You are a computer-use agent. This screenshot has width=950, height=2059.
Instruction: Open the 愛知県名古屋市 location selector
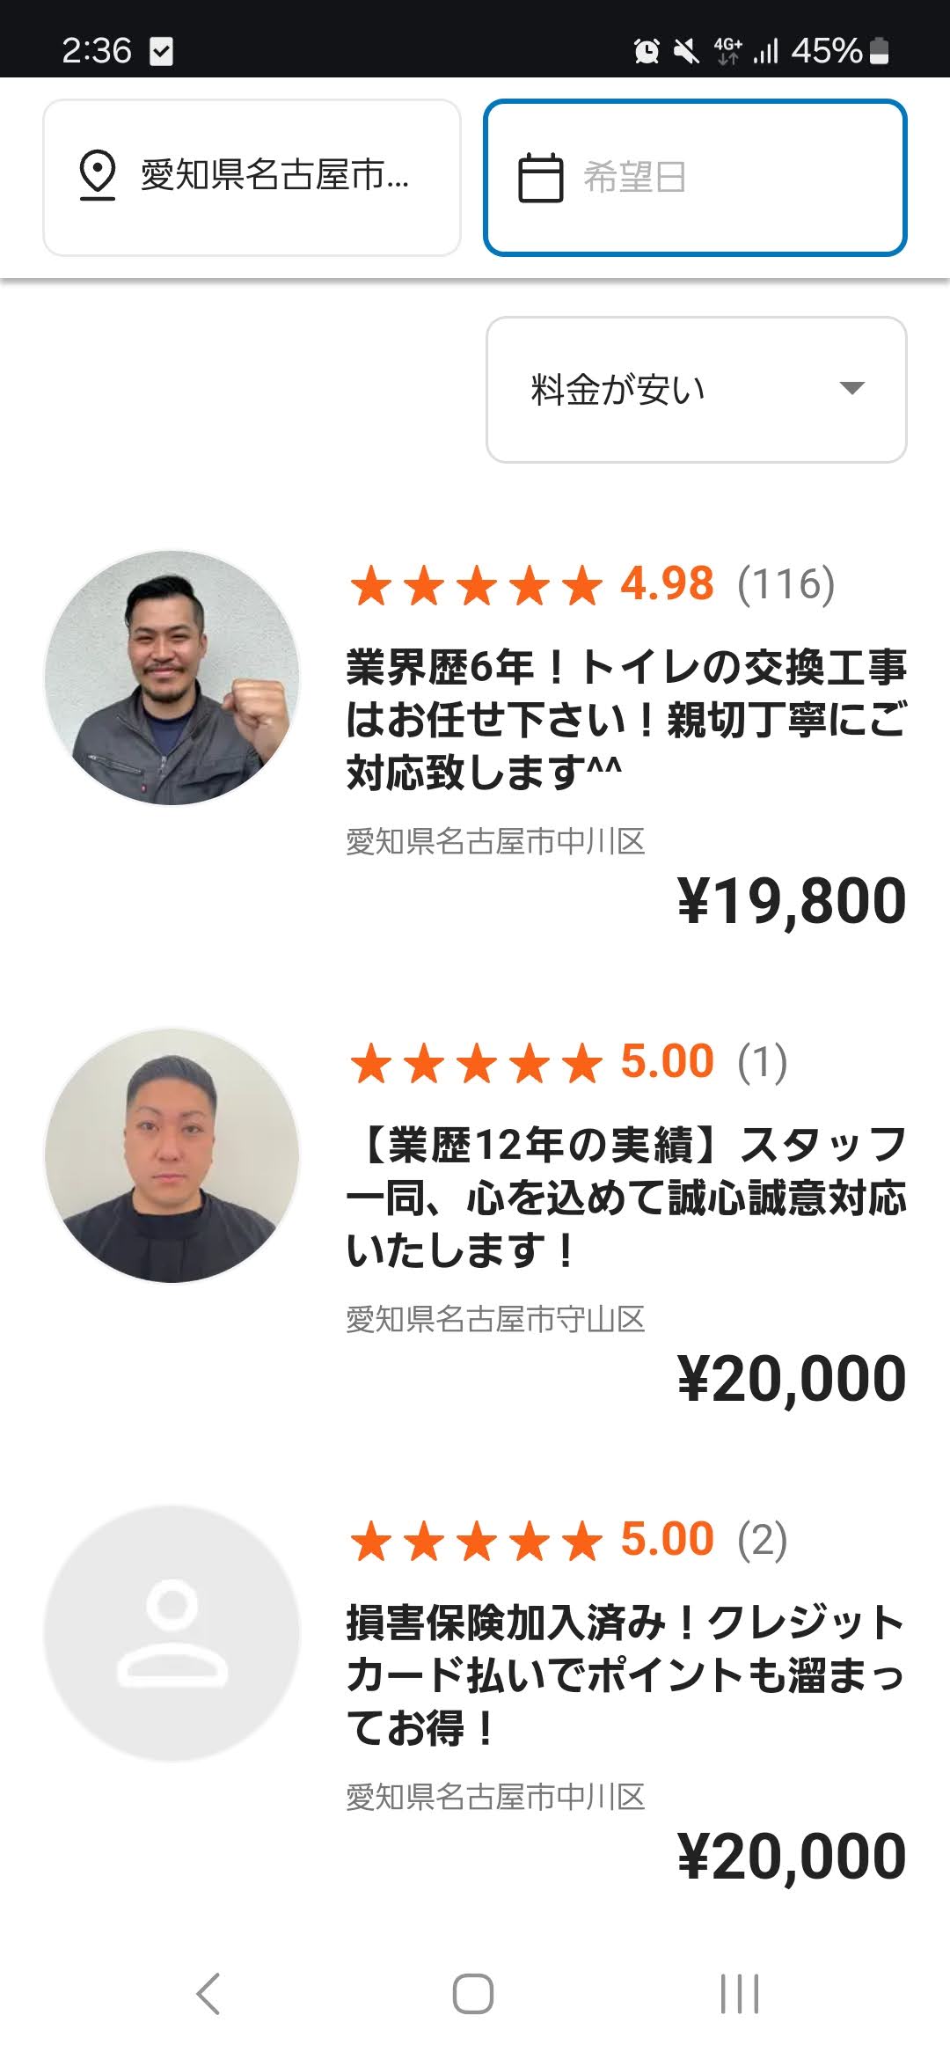(x=252, y=178)
